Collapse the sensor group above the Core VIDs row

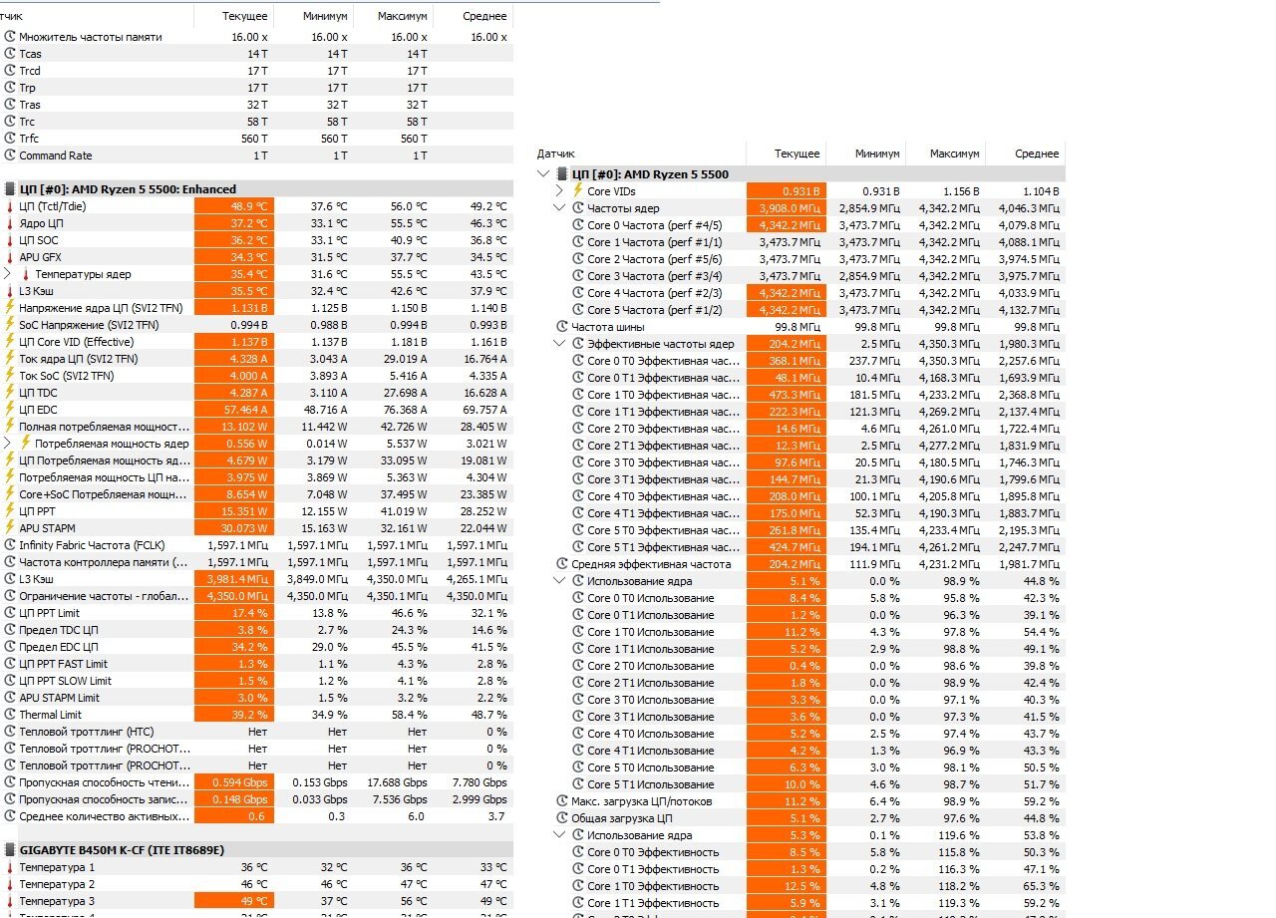click(x=543, y=173)
